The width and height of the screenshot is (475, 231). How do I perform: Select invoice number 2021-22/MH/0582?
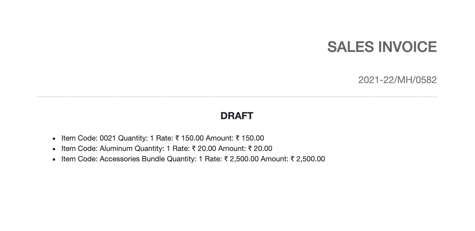click(397, 80)
